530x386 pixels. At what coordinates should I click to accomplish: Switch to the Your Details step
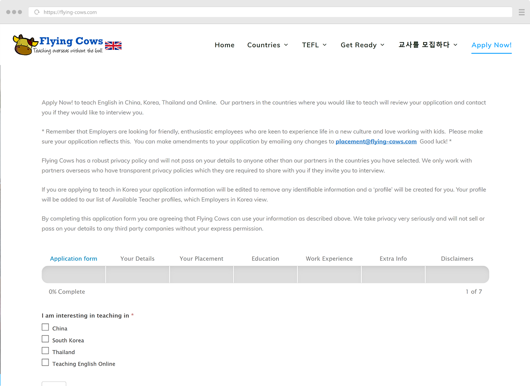(x=138, y=259)
